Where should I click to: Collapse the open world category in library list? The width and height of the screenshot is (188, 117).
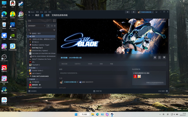coord(28,79)
